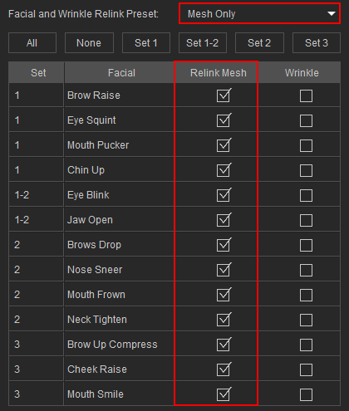Click the Facial column header
The height and width of the screenshot is (411, 349).
pos(121,73)
